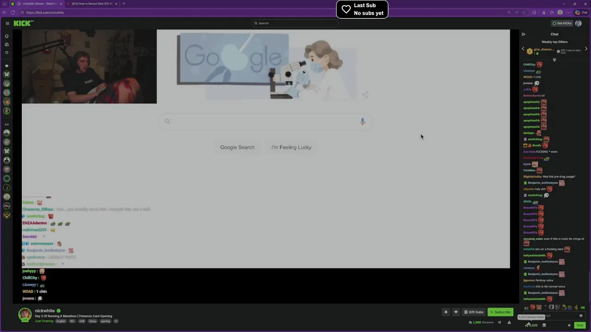Viewport: 591px width, 332px height.
Task: Open Following heart icon in sidebar
Action: click(x=6, y=53)
